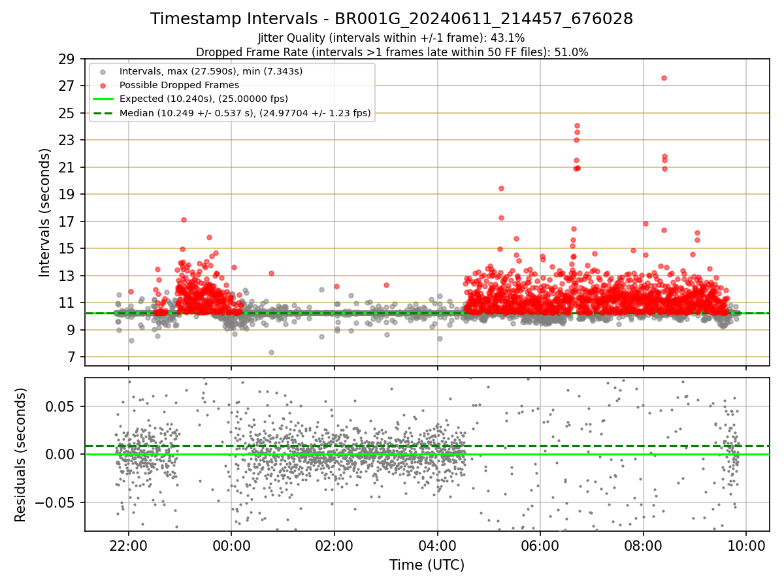Click the '9' y-axis tick label
Screen dimensions: 784x588
71,330
